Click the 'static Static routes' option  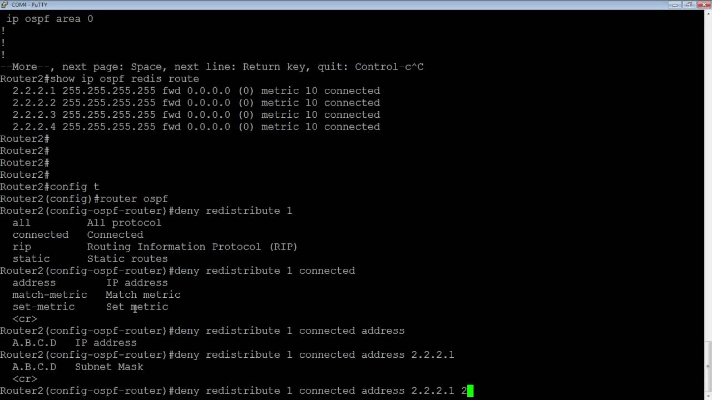(x=90, y=259)
